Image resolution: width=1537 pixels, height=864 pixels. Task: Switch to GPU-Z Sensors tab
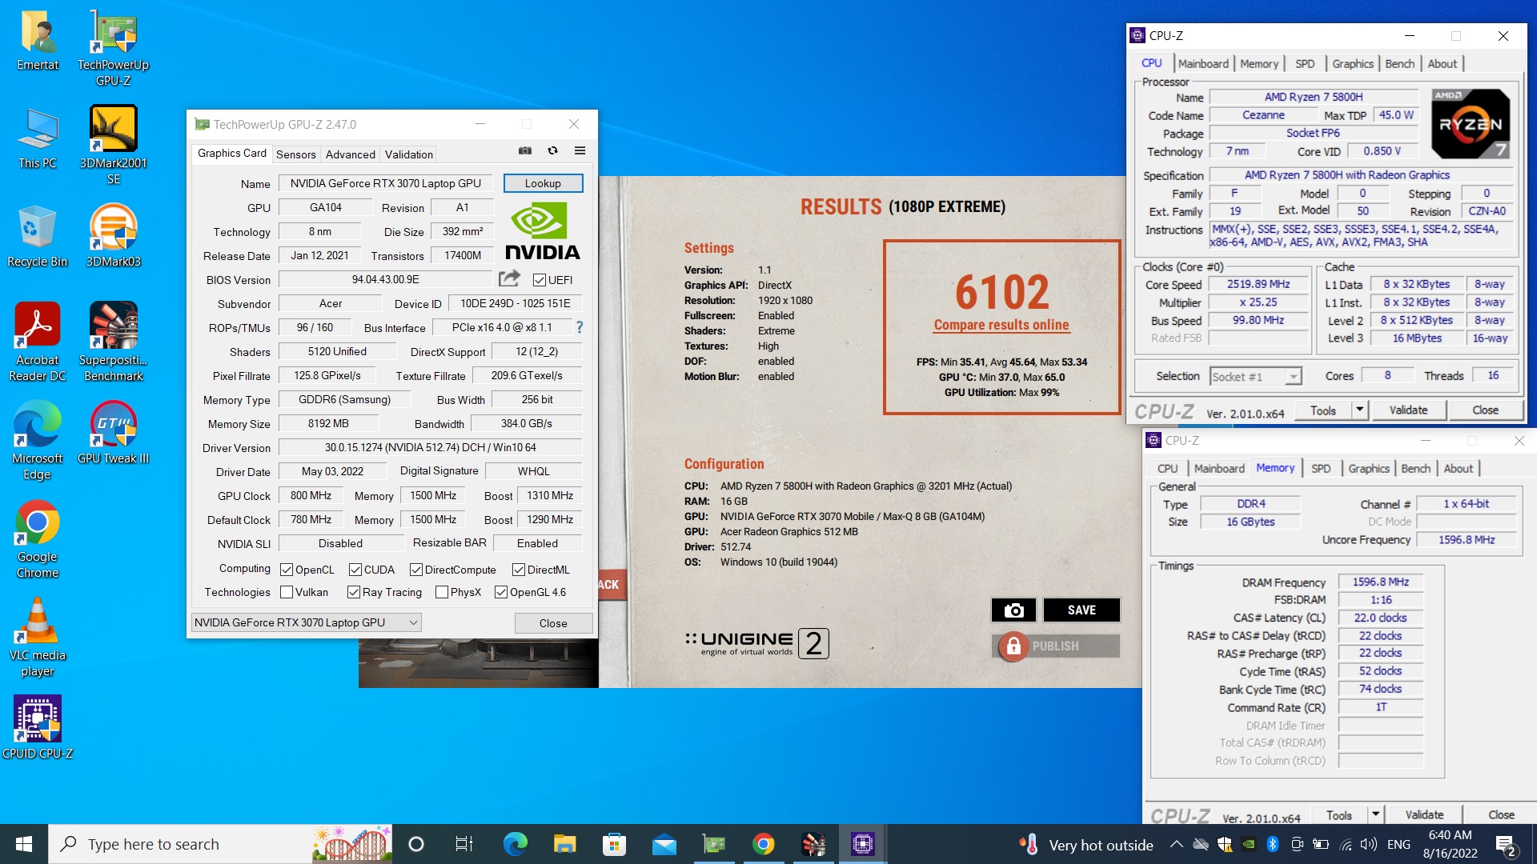pyautogui.click(x=295, y=154)
